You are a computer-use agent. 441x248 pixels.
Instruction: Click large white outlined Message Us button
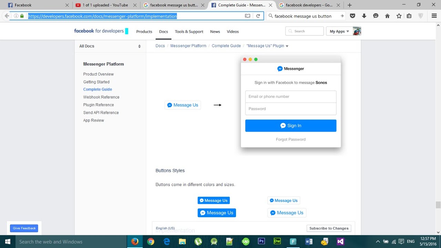click(x=287, y=213)
